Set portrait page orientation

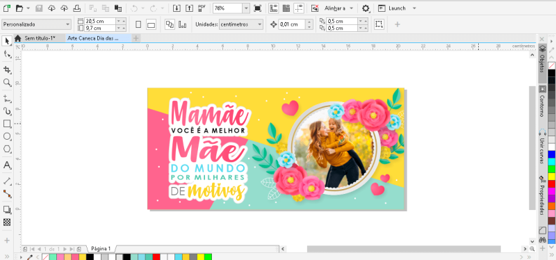click(x=138, y=24)
